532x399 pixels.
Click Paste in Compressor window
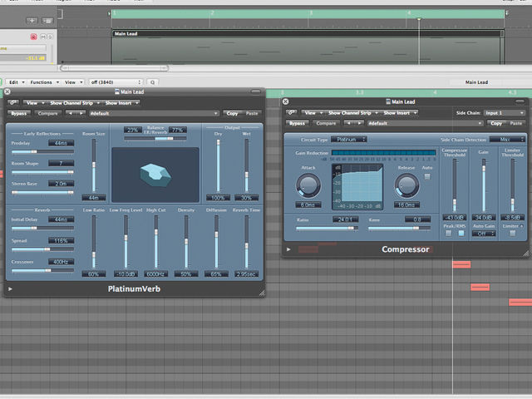click(515, 123)
